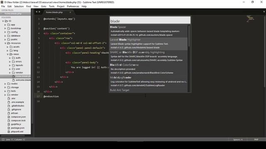
Task: Expand the errors folder
Action: (10, 62)
